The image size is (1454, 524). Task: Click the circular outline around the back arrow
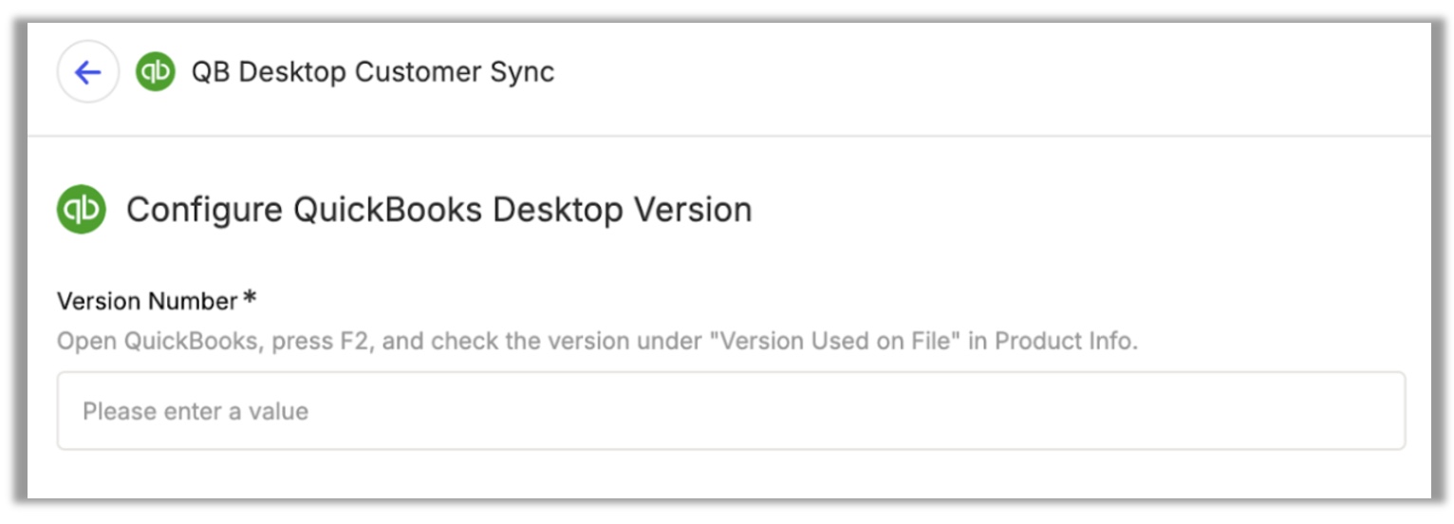(87, 72)
